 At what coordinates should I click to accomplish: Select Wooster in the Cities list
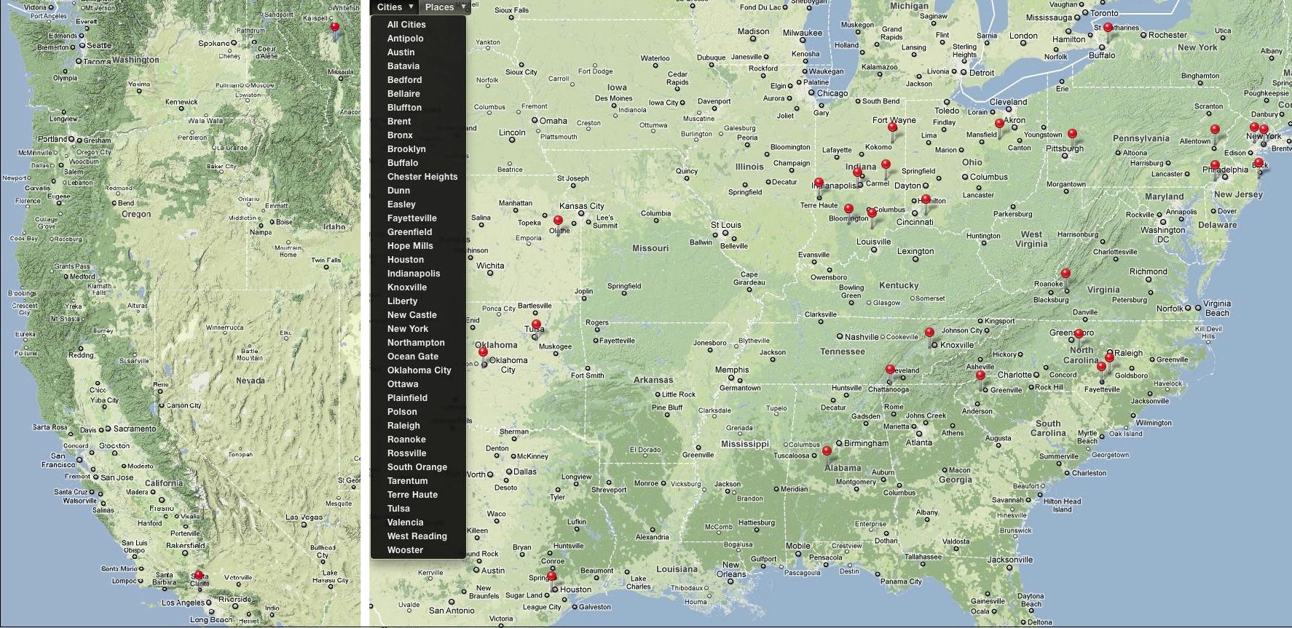point(405,550)
